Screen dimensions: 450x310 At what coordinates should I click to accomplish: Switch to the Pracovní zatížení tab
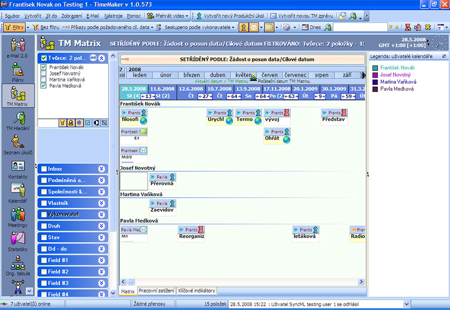(x=156, y=291)
